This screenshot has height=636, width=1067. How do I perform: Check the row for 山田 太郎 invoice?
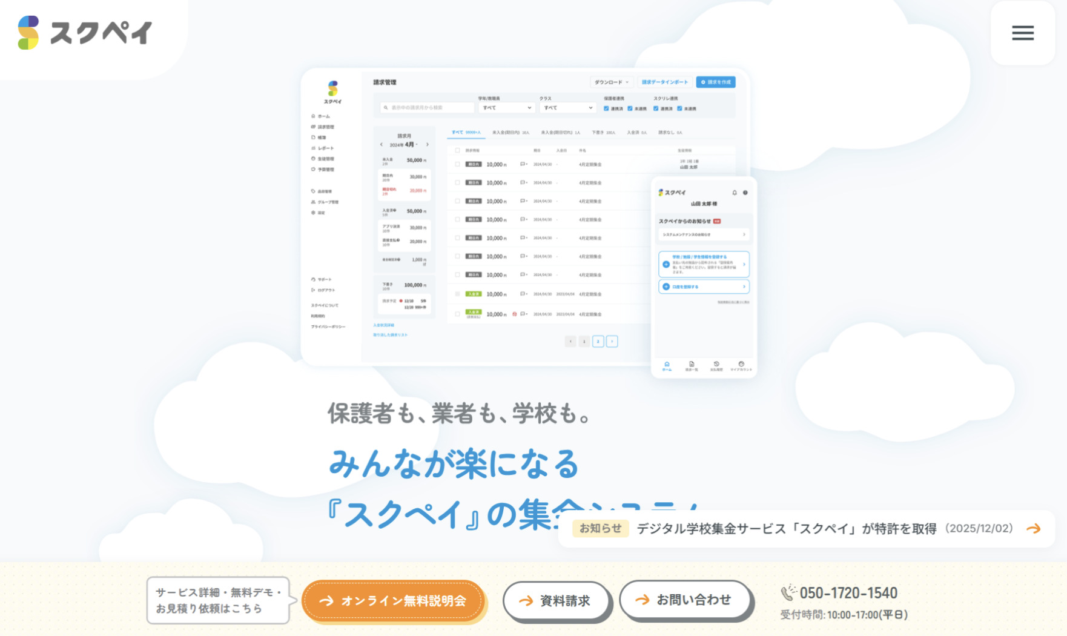(x=457, y=164)
